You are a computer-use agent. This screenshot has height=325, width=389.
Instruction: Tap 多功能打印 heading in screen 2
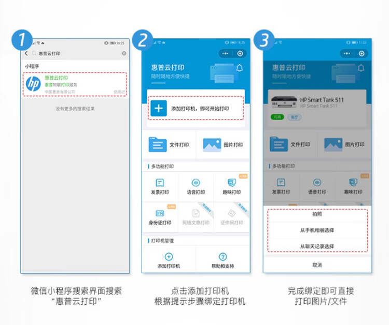tap(162, 166)
